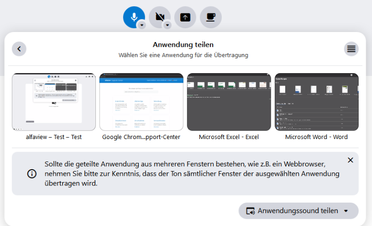Click the 'alfaview – Test – Test' label
This screenshot has width=372, height=226.
(54, 137)
